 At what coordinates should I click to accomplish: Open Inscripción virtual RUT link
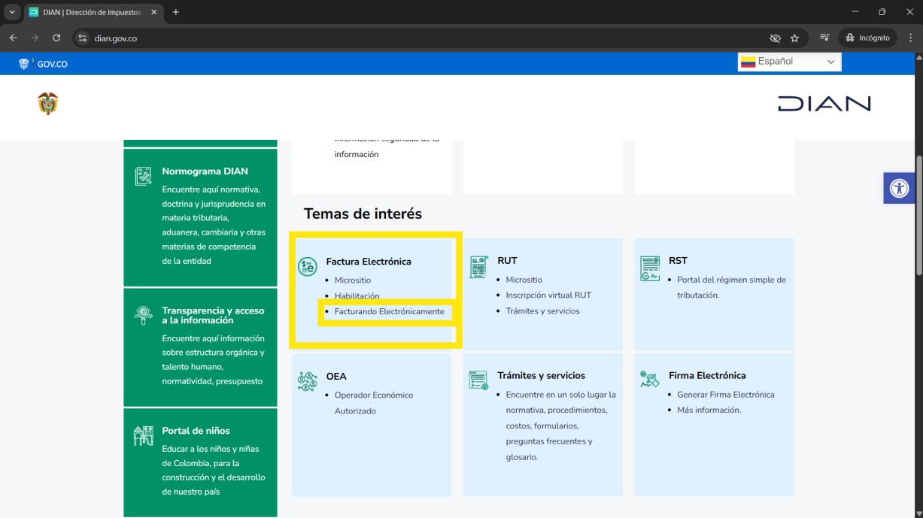pos(549,295)
